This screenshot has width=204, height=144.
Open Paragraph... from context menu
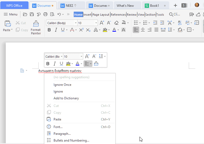click(80, 134)
